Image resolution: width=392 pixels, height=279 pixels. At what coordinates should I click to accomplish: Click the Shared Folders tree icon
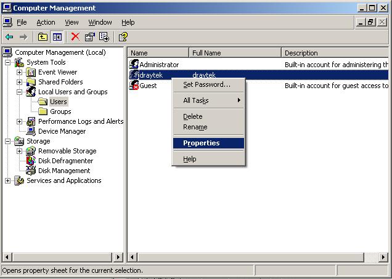pyautogui.click(x=31, y=82)
